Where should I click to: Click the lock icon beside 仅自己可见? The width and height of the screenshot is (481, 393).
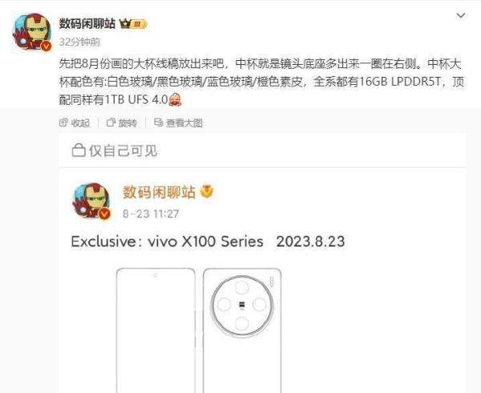[x=79, y=150]
